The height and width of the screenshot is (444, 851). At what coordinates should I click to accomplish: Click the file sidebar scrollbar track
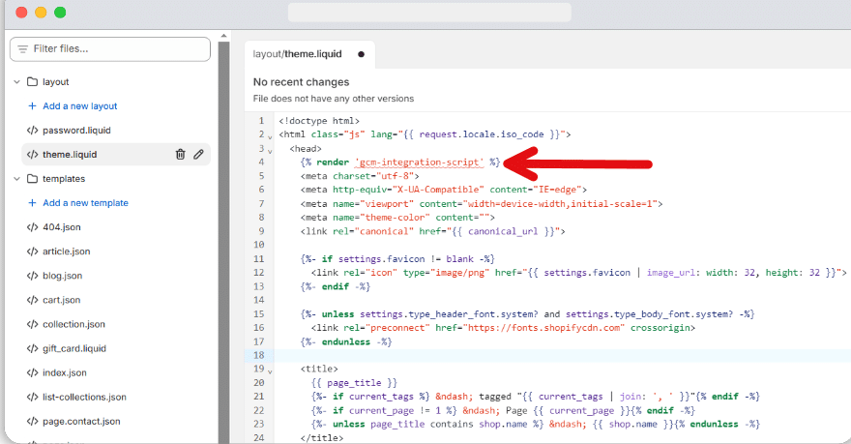pyautogui.click(x=223, y=242)
